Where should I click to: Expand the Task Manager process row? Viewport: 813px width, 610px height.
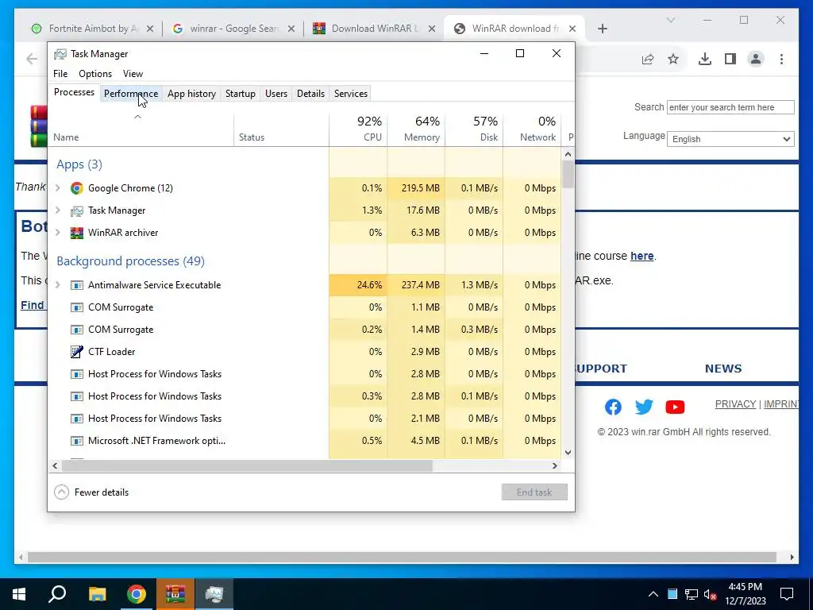pyautogui.click(x=58, y=210)
